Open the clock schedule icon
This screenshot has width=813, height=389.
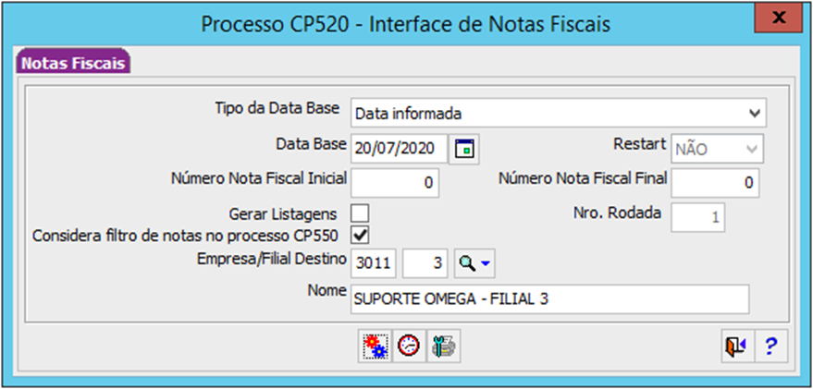(x=409, y=346)
